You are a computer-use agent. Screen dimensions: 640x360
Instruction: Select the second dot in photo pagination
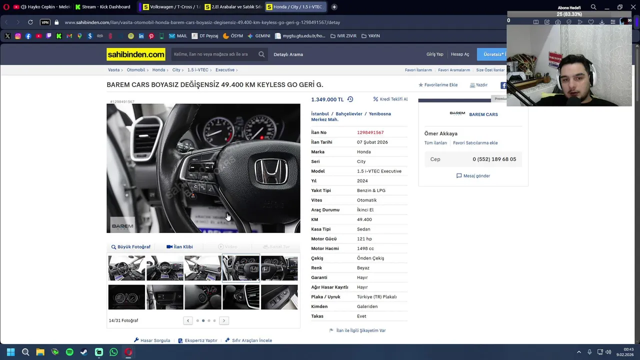tap(203, 320)
